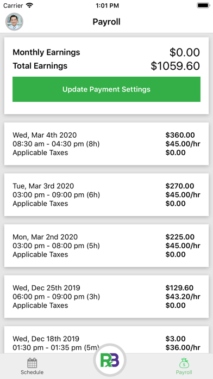Tap the battery indicator icon
The image size is (213, 379).
203,5
